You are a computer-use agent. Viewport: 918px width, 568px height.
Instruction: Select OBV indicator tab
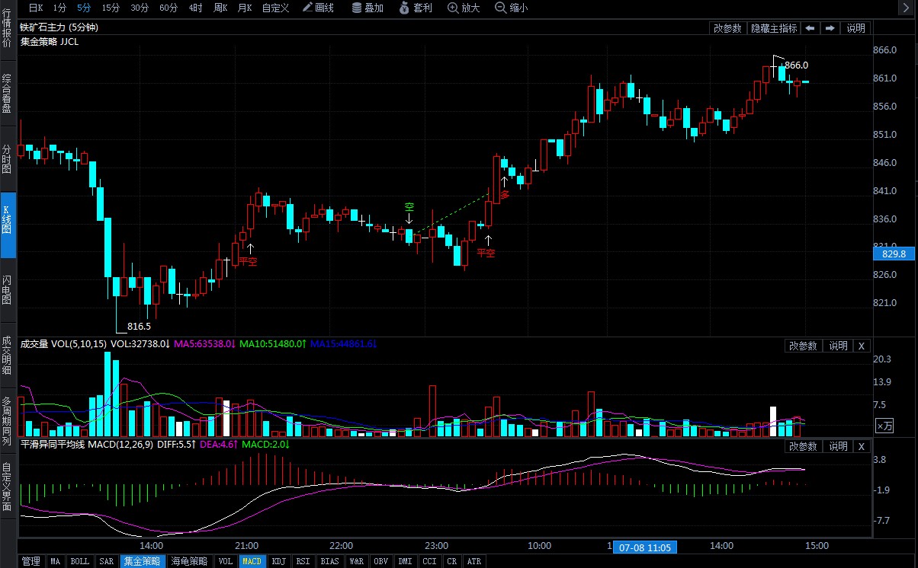click(381, 561)
